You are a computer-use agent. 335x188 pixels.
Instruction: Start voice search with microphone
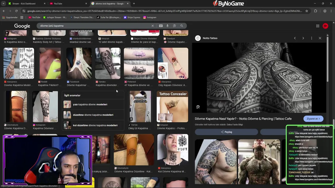click(167, 26)
